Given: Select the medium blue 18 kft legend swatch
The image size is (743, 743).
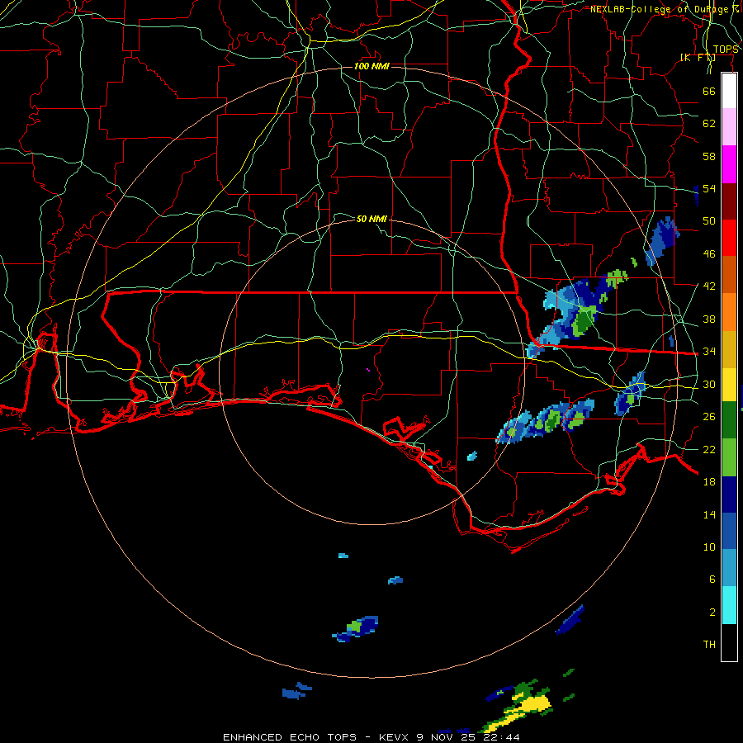Looking at the screenshot, I should pyautogui.click(x=729, y=531).
